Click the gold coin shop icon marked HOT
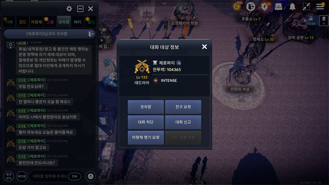 [237, 7]
